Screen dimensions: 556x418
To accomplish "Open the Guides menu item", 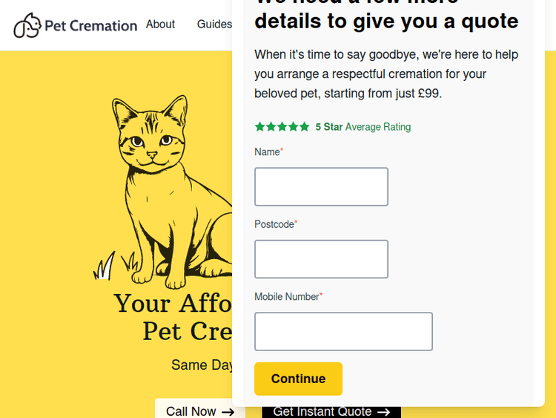I will point(214,25).
